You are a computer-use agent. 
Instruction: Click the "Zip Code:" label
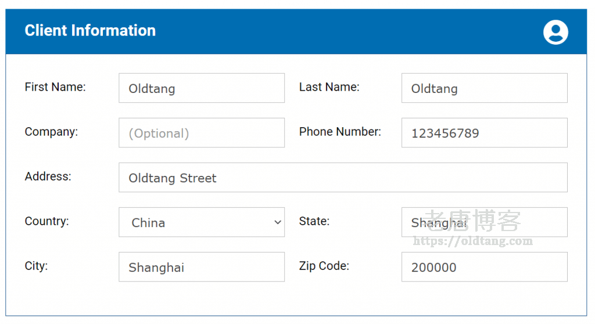pos(324,266)
